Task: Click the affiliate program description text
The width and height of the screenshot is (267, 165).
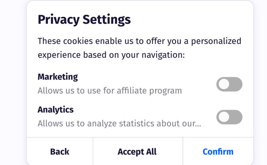Action: point(110,91)
